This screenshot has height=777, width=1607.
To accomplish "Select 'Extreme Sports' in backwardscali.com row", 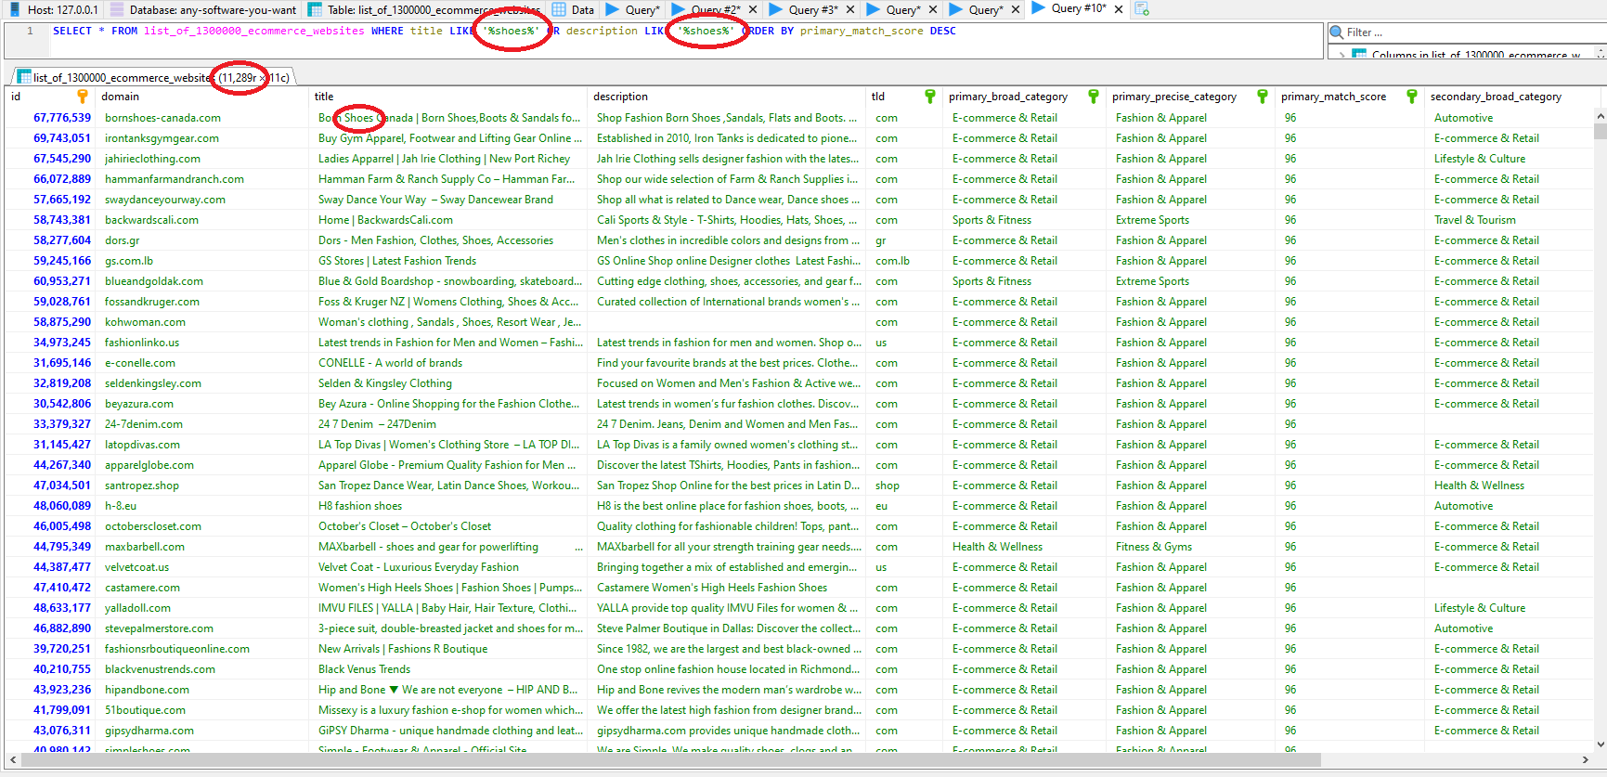I will 1191,220.
